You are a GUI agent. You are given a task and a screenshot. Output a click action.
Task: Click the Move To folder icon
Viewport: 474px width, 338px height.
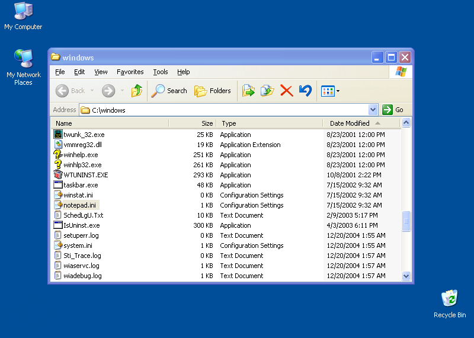coord(248,91)
